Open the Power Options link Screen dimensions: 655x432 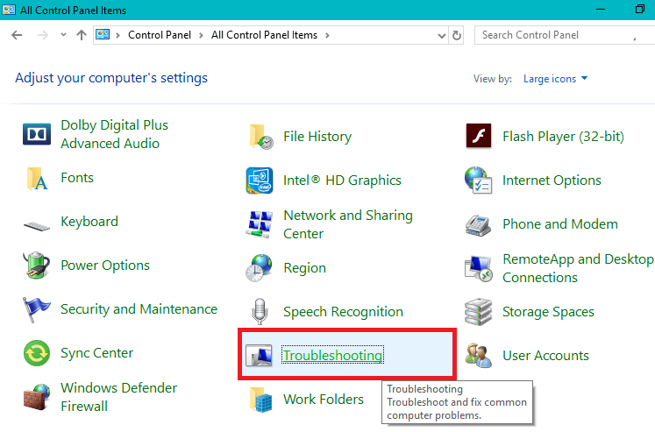click(x=105, y=266)
